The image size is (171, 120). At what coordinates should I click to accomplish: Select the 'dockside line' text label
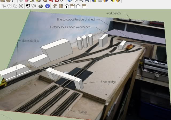click(30, 41)
